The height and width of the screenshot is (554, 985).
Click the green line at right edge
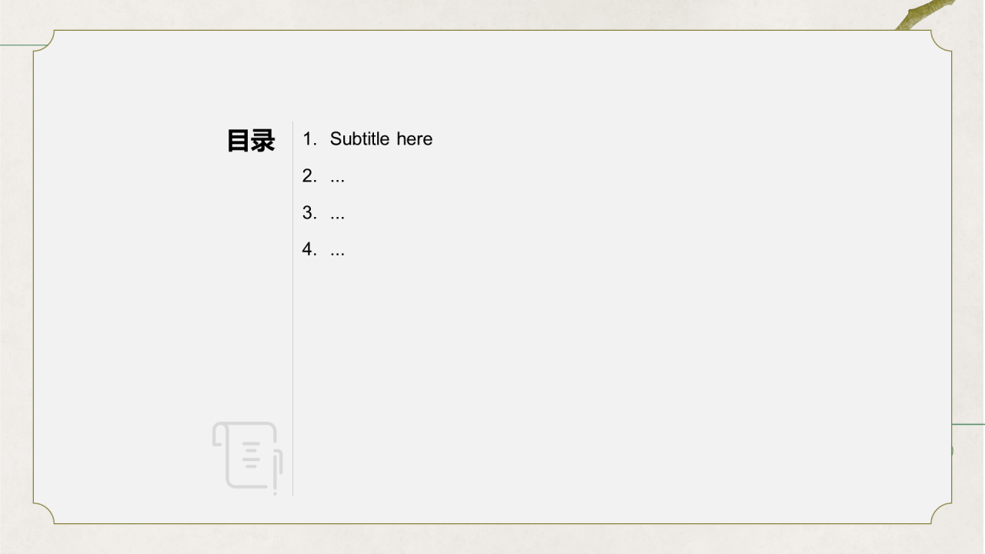(969, 424)
